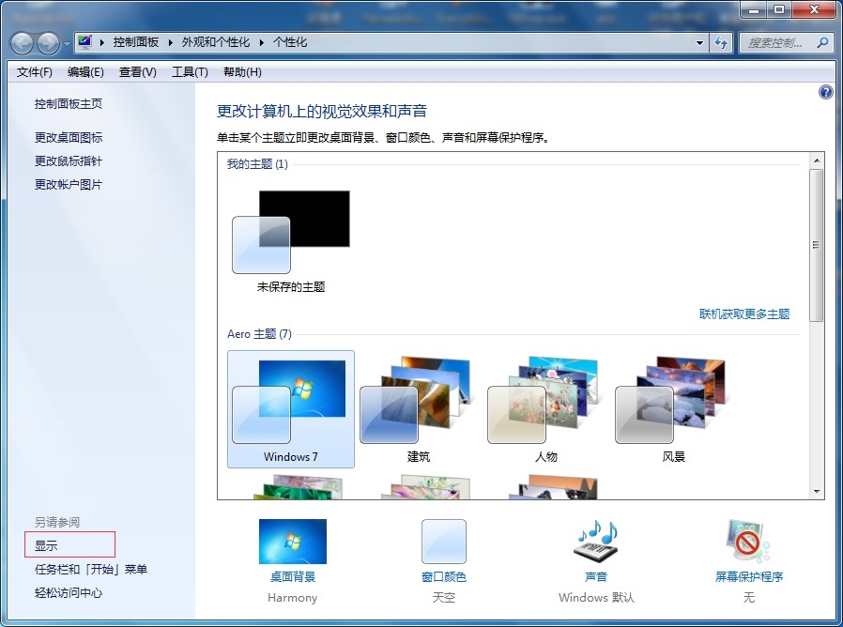The height and width of the screenshot is (627, 843).
Task: Open the 桌面背景 Harmony icon
Action: pyautogui.click(x=292, y=543)
